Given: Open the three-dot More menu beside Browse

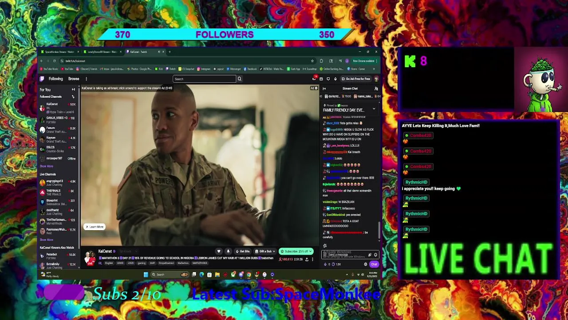Looking at the screenshot, I should coord(86,79).
